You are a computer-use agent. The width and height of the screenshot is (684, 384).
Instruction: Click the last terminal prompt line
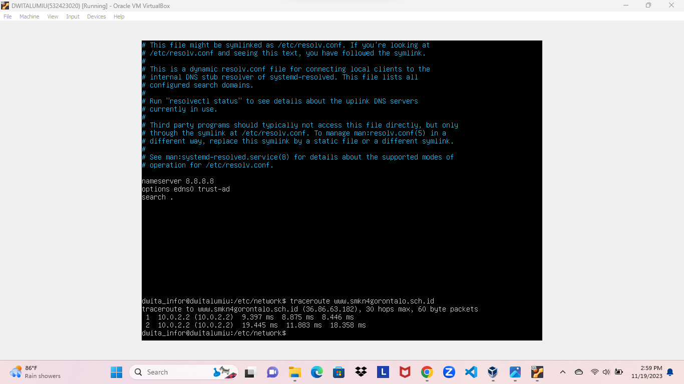(214, 333)
